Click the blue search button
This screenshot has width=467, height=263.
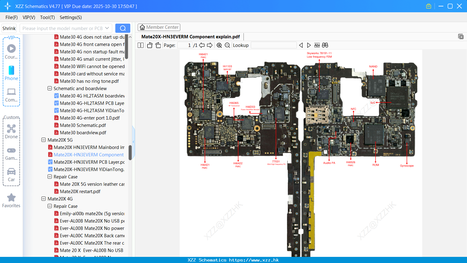click(x=123, y=28)
